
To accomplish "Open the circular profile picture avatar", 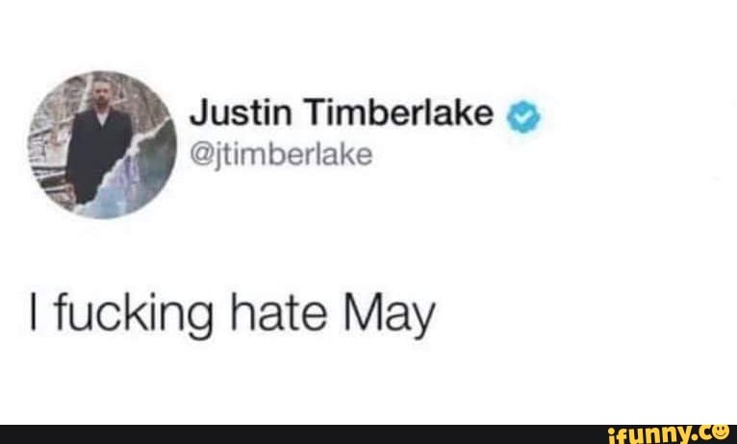I will coord(102,144).
